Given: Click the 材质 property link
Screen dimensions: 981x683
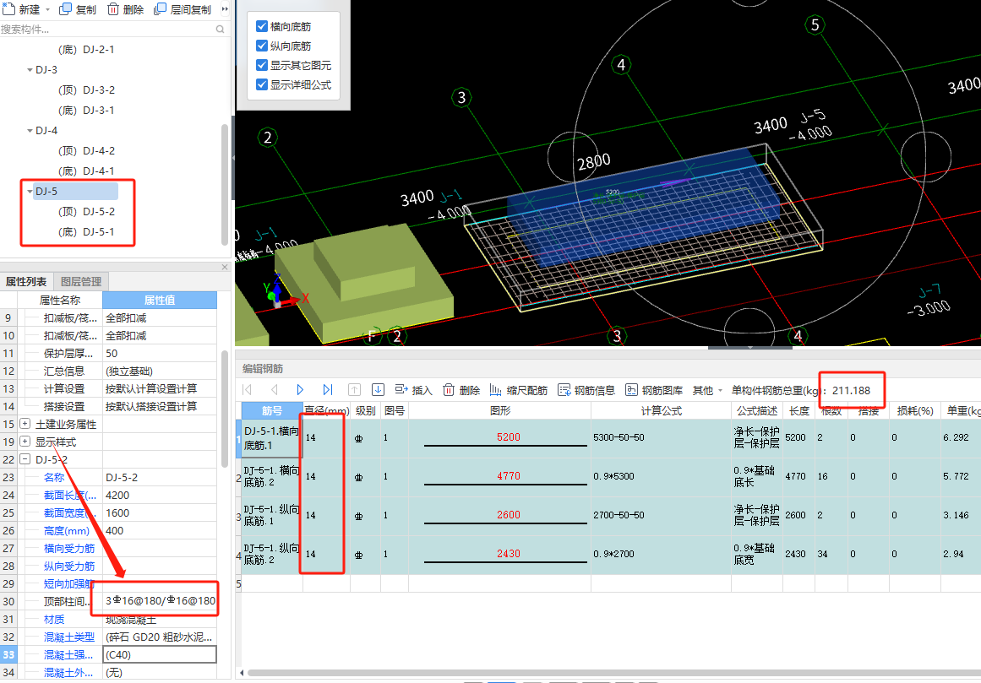Looking at the screenshot, I should click(x=54, y=620).
